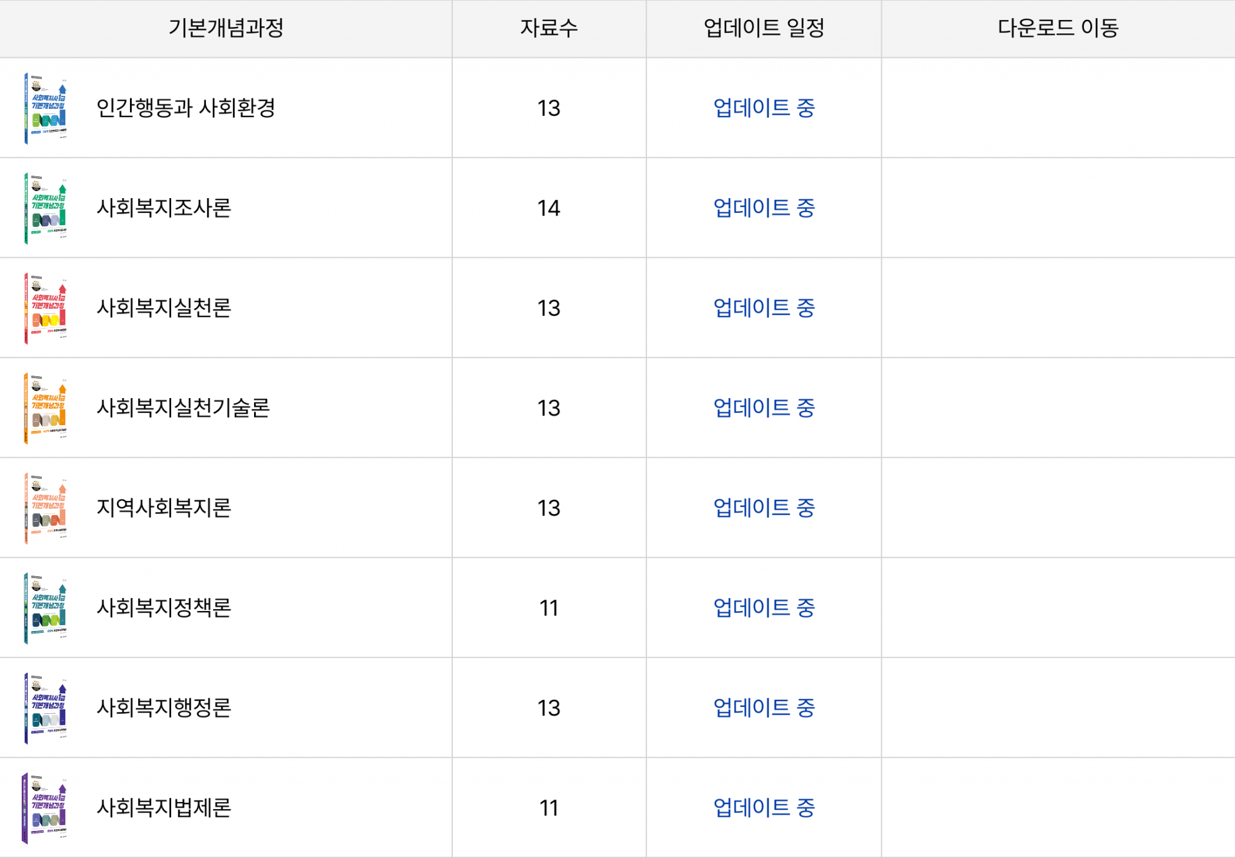Open 업데이트 중 link for 사회복지정책론
Screen dimensions: 1235x858
(x=764, y=608)
